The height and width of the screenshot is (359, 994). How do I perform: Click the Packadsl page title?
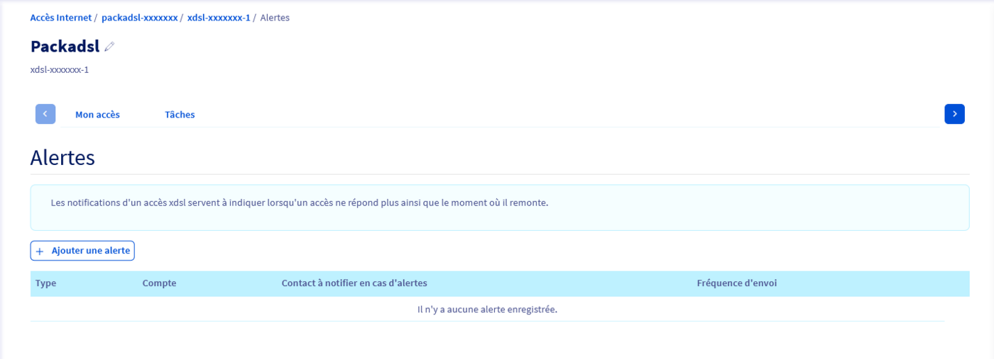coord(65,47)
